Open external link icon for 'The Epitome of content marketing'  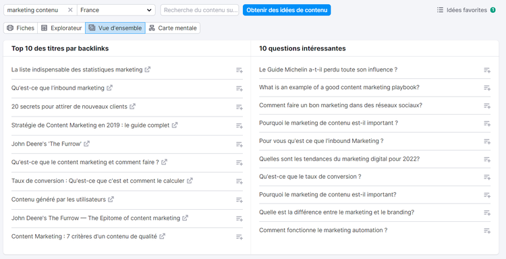185,218
